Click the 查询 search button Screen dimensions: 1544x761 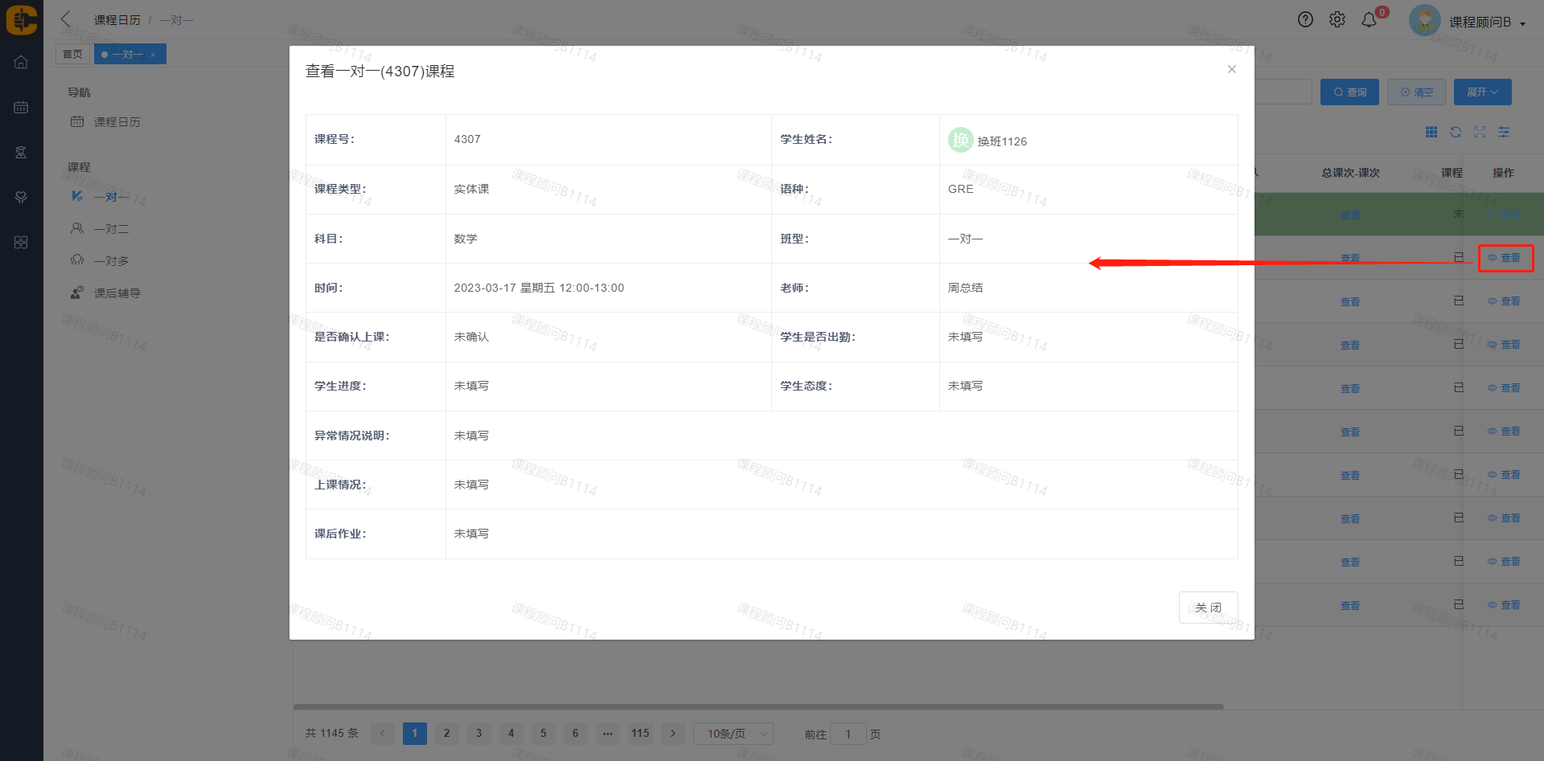(1349, 92)
